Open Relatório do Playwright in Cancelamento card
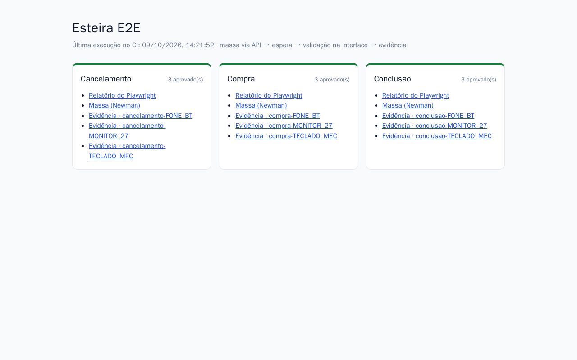This screenshot has height=360, width=577. click(x=122, y=95)
